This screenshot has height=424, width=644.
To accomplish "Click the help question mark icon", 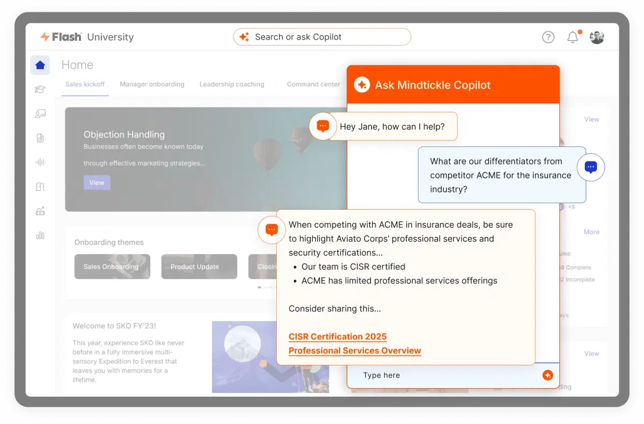I will [x=548, y=37].
